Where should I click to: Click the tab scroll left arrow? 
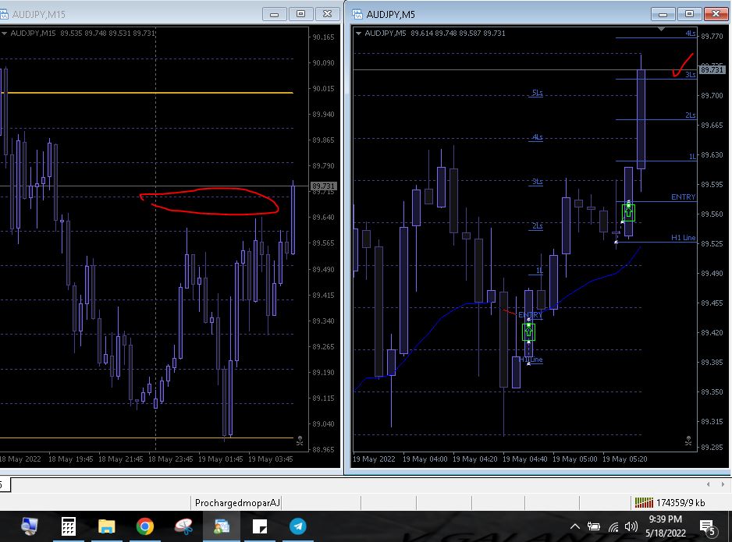[x=708, y=484]
